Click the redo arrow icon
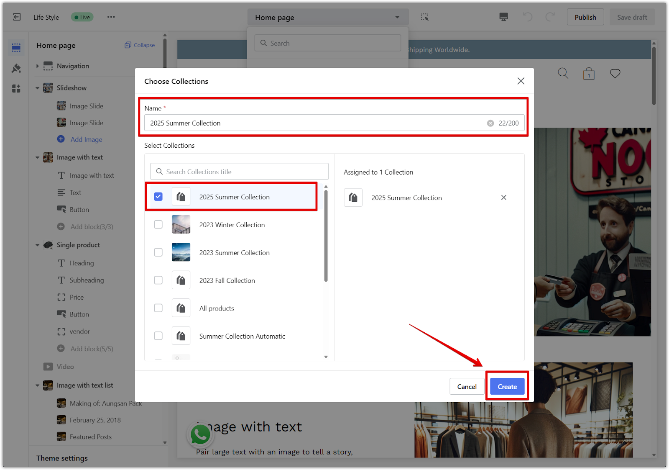The height and width of the screenshot is (470, 669). pyautogui.click(x=550, y=17)
